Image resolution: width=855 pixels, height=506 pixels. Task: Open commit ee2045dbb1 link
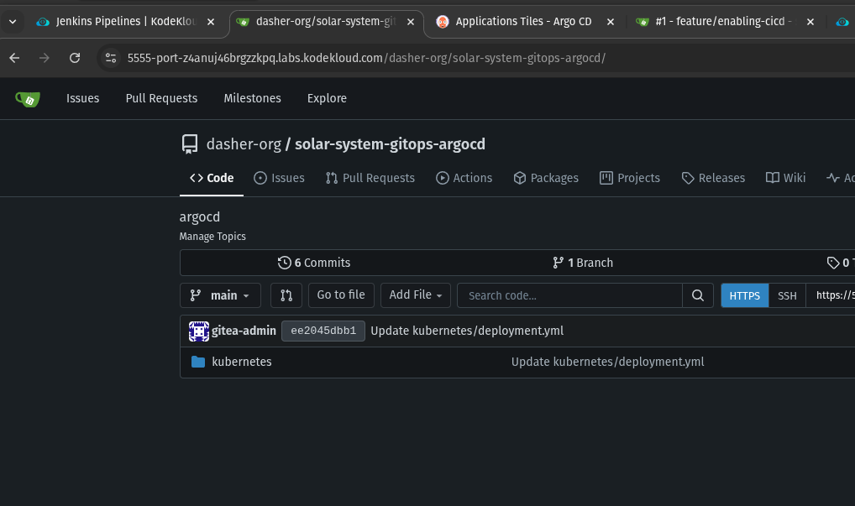pos(323,331)
